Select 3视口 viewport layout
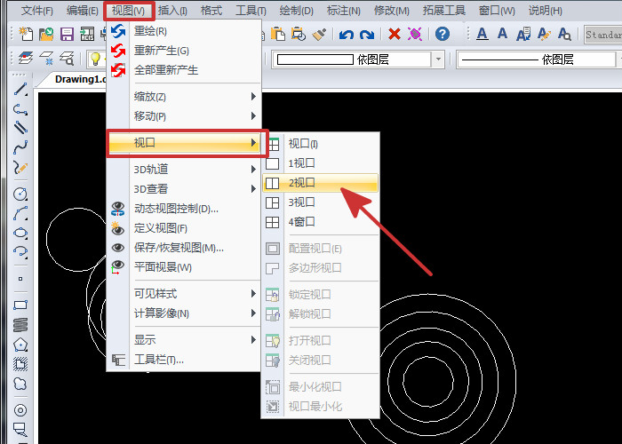622x444 pixels. tap(320, 202)
